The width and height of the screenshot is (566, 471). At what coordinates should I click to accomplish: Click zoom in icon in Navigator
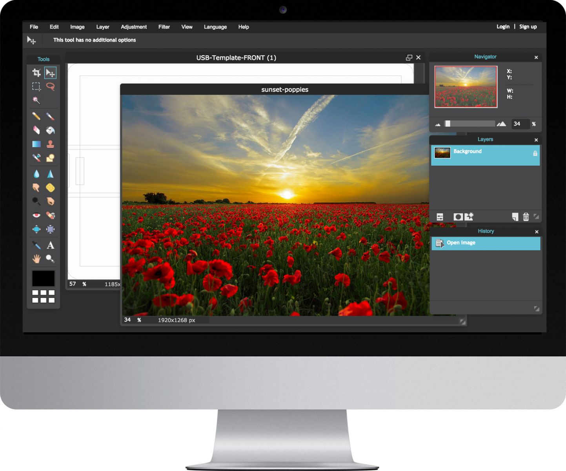(501, 124)
